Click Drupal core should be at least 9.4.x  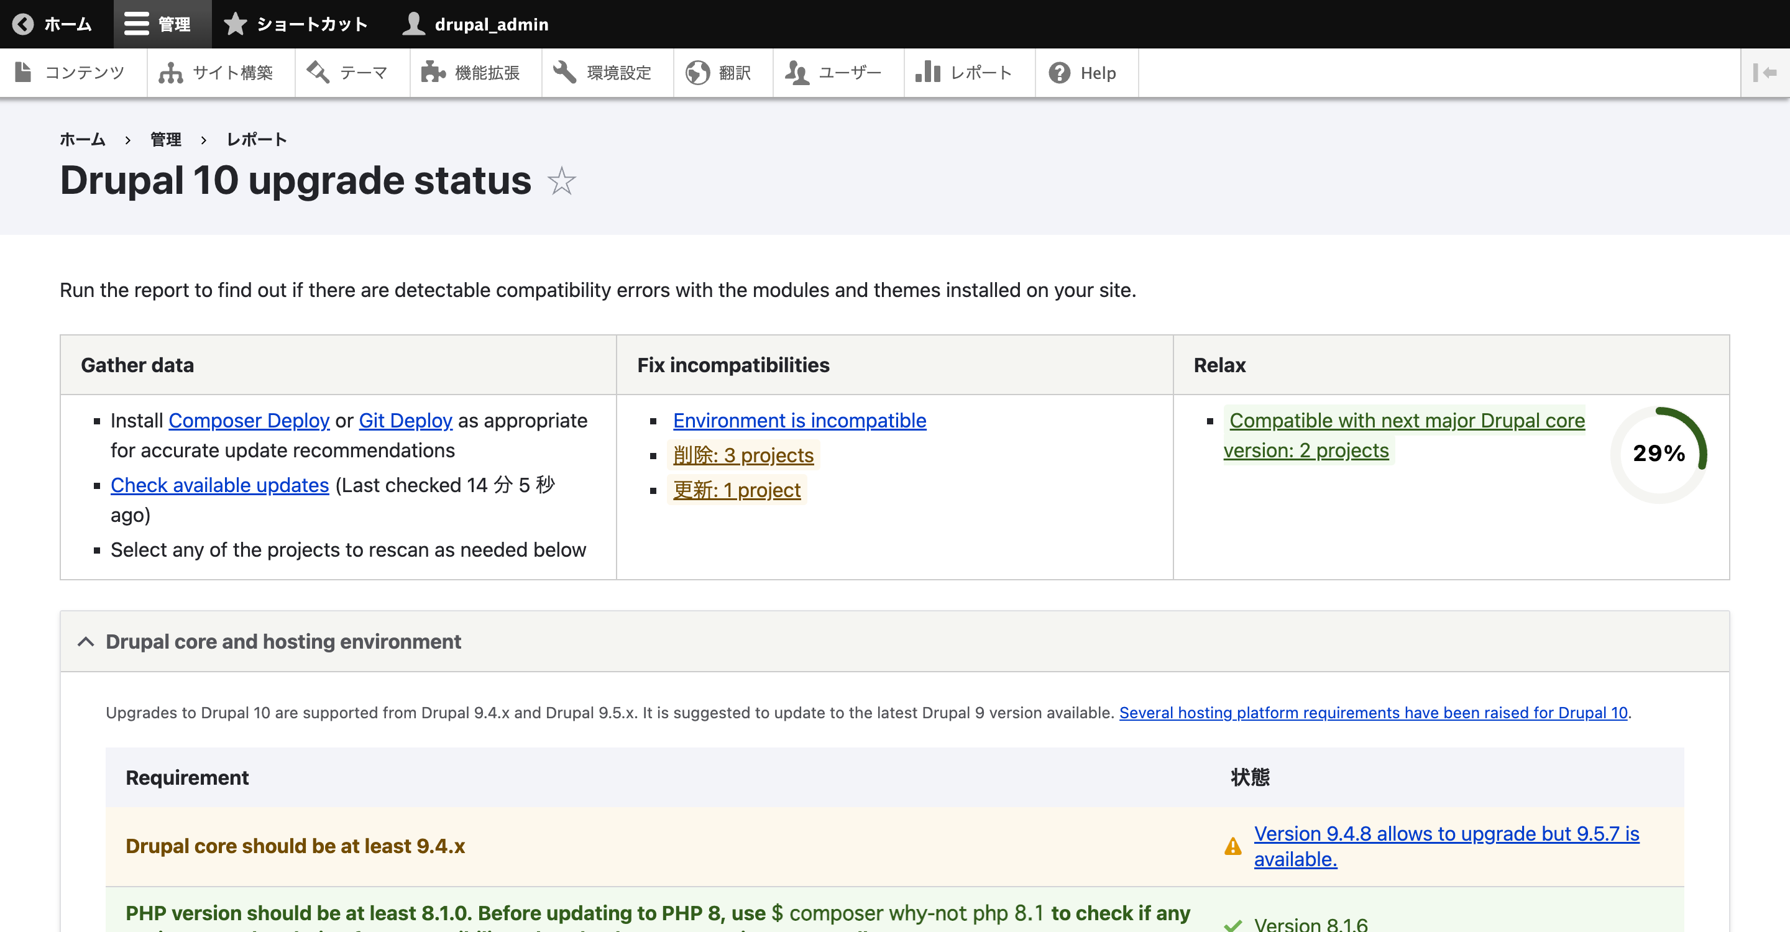coord(295,846)
